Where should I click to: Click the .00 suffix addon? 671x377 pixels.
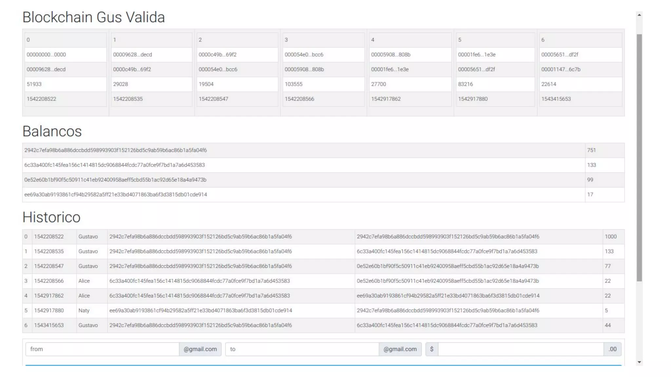click(x=612, y=349)
